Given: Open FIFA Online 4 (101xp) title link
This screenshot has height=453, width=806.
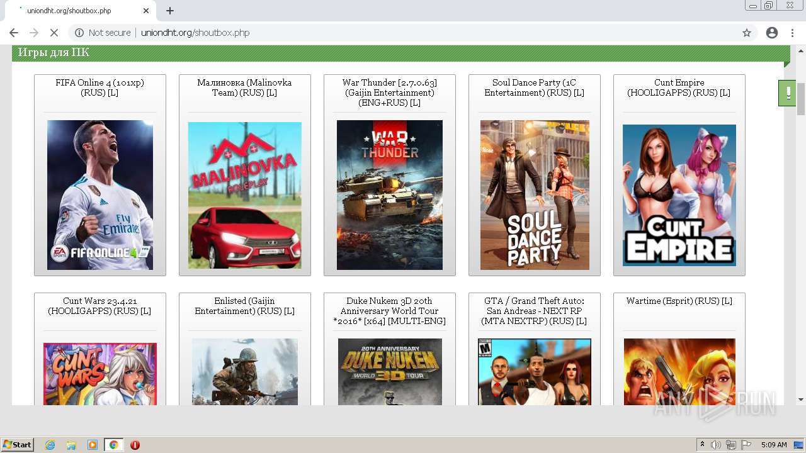Looking at the screenshot, I should click(99, 87).
